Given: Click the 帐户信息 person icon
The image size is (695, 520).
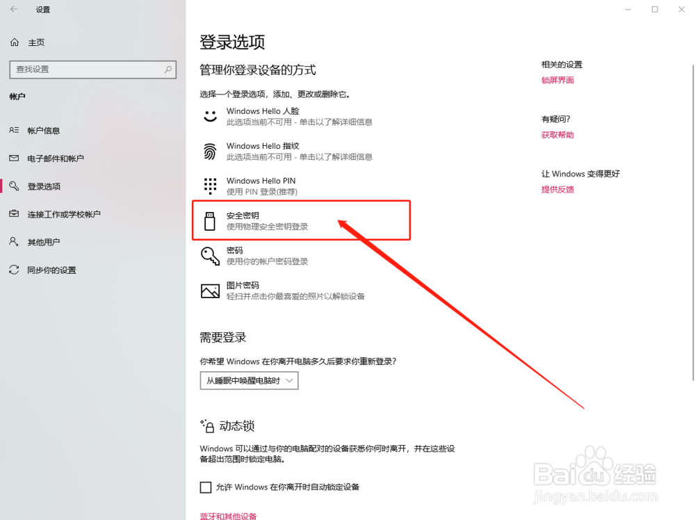Looking at the screenshot, I should click(14, 130).
